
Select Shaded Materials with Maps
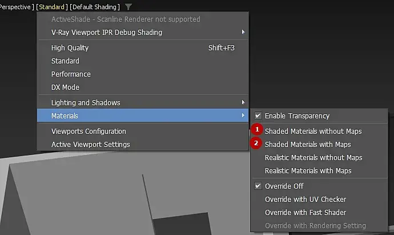(308, 145)
